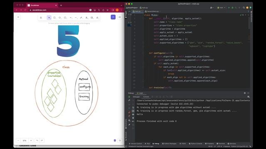Undo last action in Excalidraw

[x=37, y=140]
